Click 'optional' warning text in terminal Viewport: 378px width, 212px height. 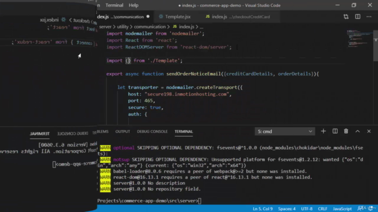point(123,148)
